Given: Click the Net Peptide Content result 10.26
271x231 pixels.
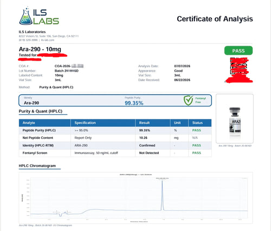Looking at the screenshot, I should click(x=143, y=138).
